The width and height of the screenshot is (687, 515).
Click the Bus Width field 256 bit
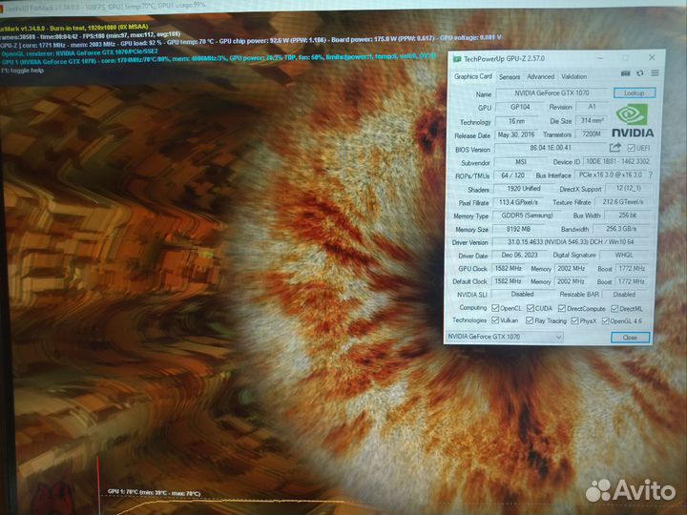click(627, 215)
